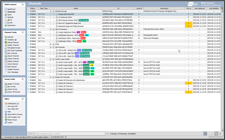Click Visit nextgen.com link
The height and width of the screenshot is (140, 225).
[14, 117]
